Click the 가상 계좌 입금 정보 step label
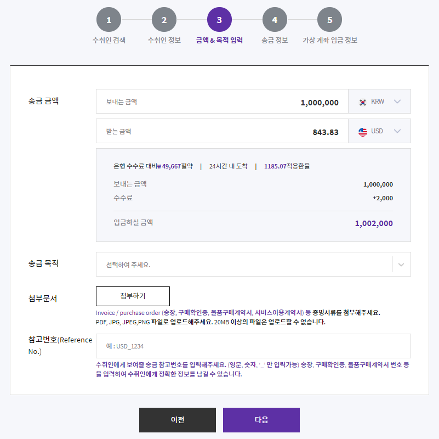 (330, 41)
